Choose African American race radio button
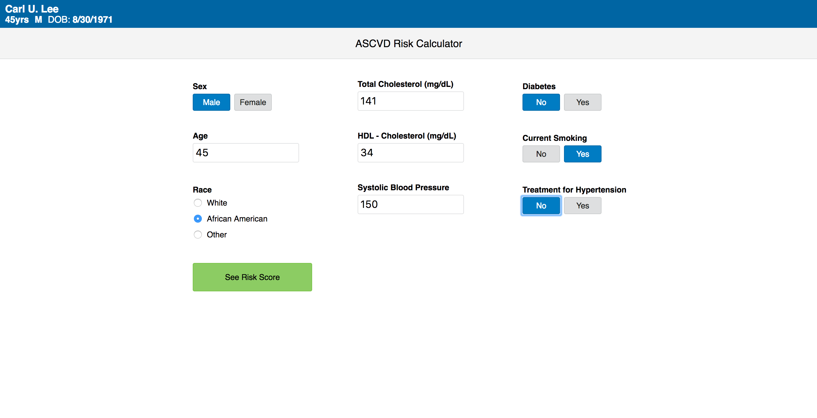This screenshot has width=817, height=418. [198, 219]
